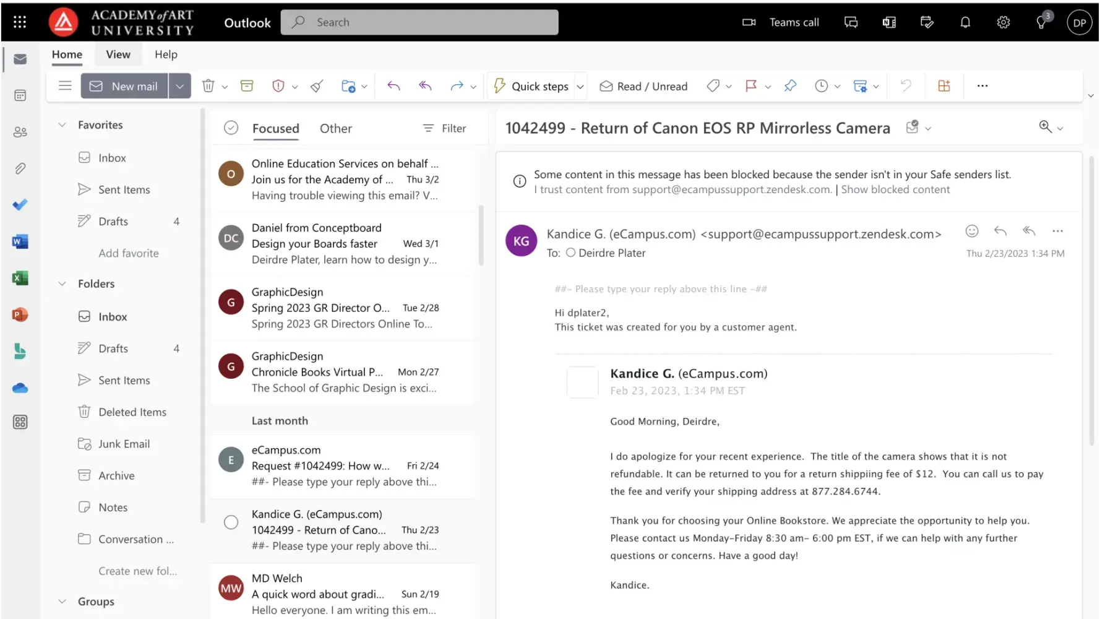
Task: Click Show blocked content link
Action: 895,189
